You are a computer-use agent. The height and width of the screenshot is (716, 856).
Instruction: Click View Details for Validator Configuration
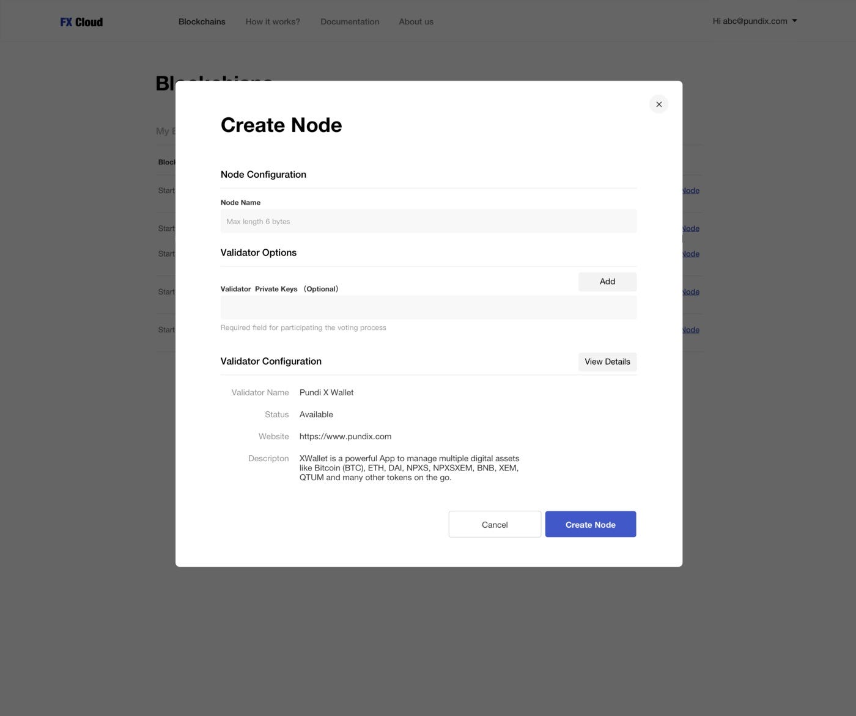coord(607,362)
